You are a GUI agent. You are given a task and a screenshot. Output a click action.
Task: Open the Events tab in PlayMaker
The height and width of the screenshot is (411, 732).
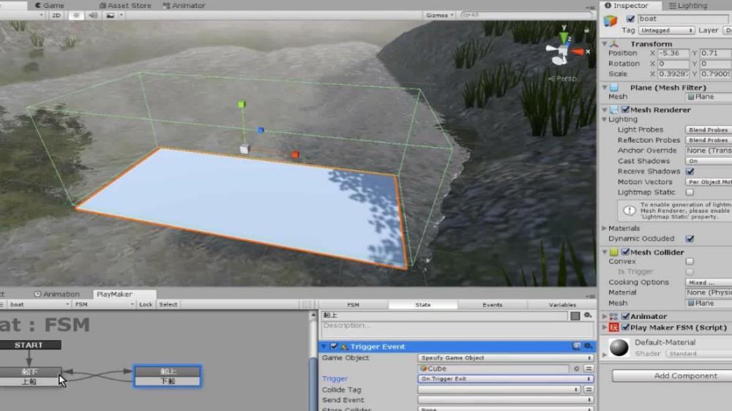coord(492,305)
